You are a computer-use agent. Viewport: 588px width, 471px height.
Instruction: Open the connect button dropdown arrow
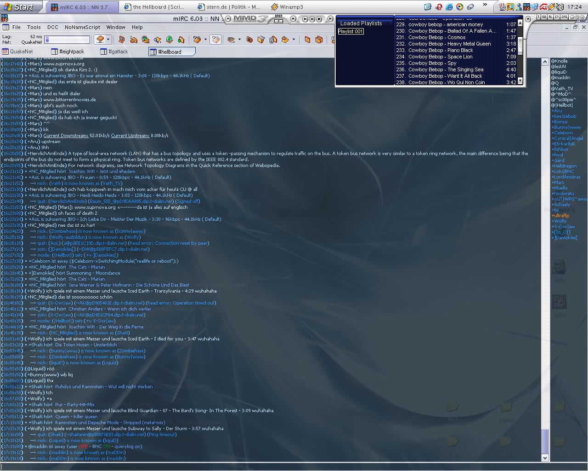tap(108, 40)
